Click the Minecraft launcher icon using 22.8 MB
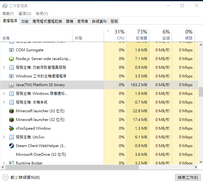This screenshot has width=203, height=185. 11,111
